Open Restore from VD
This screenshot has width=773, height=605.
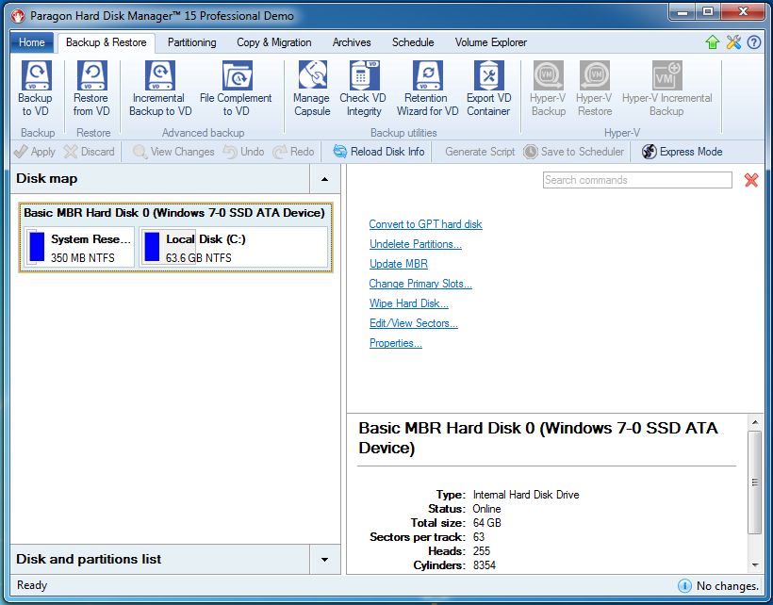[90, 87]
